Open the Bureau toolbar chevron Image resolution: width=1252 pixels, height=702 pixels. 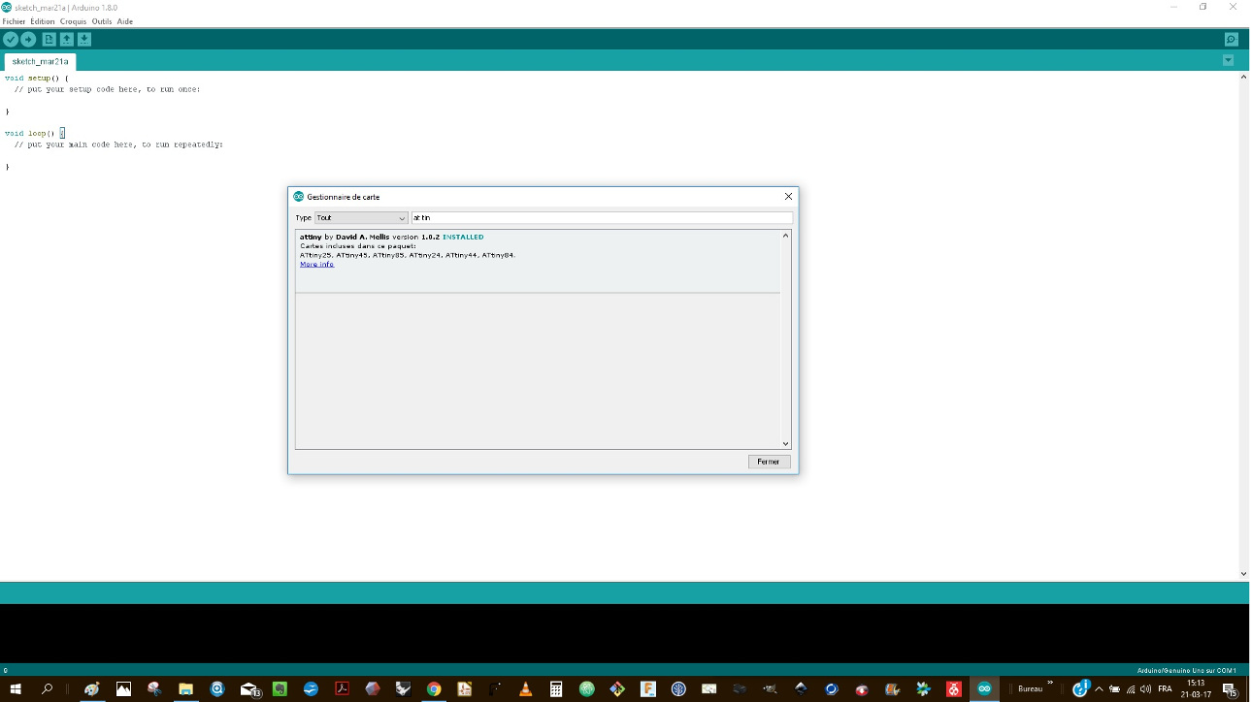click(x=1049, y=685)
